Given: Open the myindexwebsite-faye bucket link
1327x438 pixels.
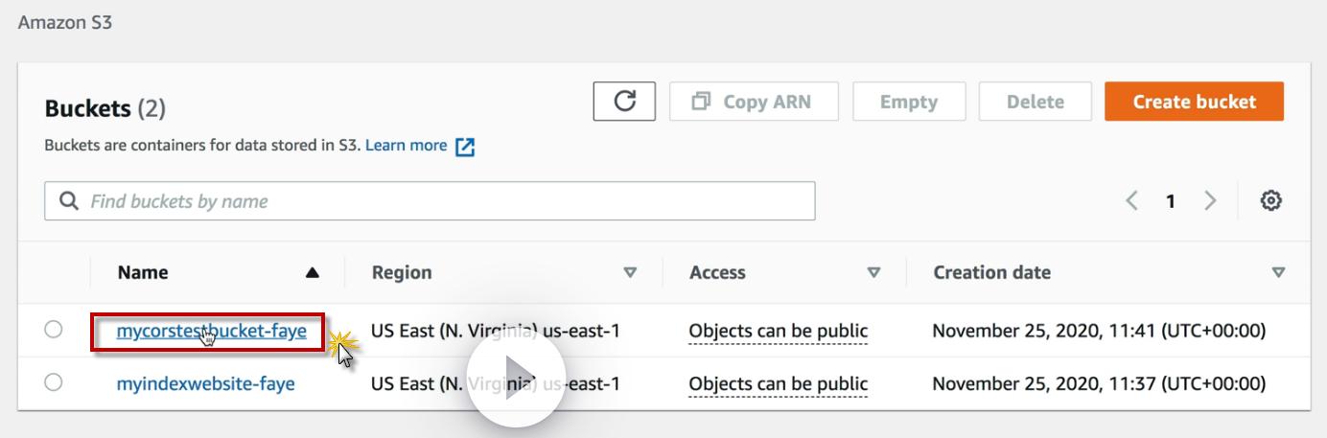Looking at the screenshot, I should (x=205, y=383).
